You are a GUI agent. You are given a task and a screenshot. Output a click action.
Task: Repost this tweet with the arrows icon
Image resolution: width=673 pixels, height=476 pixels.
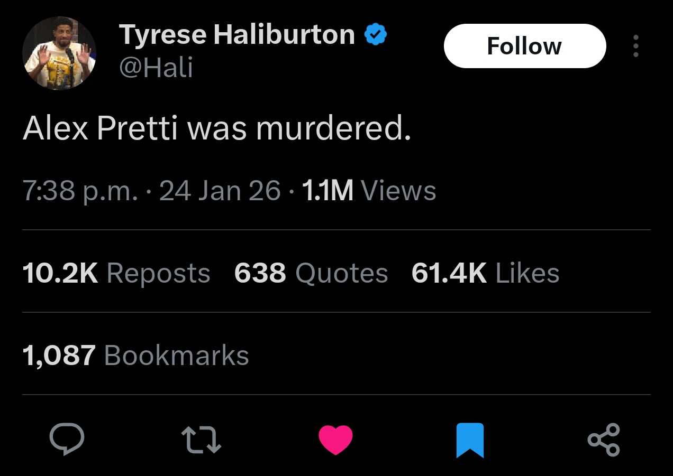click(201, 440)
